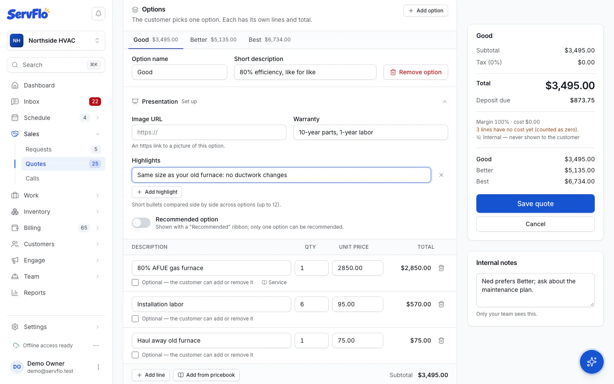Delete the Haul away old furnace line
This screenshot has width=614, height=384.
pyautogui.click(x=441, y=340)
